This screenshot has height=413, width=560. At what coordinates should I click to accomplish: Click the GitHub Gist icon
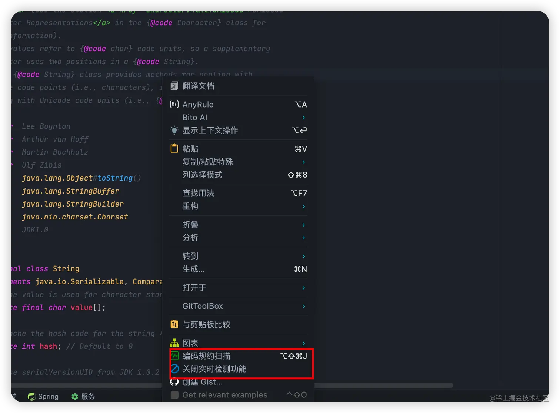click(174, 382)
